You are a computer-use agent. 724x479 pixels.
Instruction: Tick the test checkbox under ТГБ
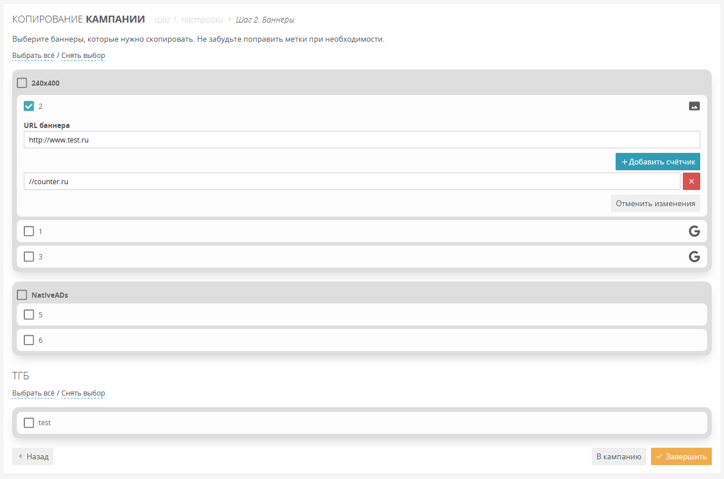[29, 423]
